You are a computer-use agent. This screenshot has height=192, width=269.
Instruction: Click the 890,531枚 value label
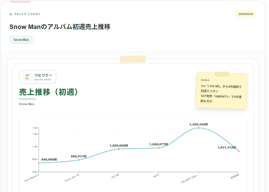click(79, 156)
